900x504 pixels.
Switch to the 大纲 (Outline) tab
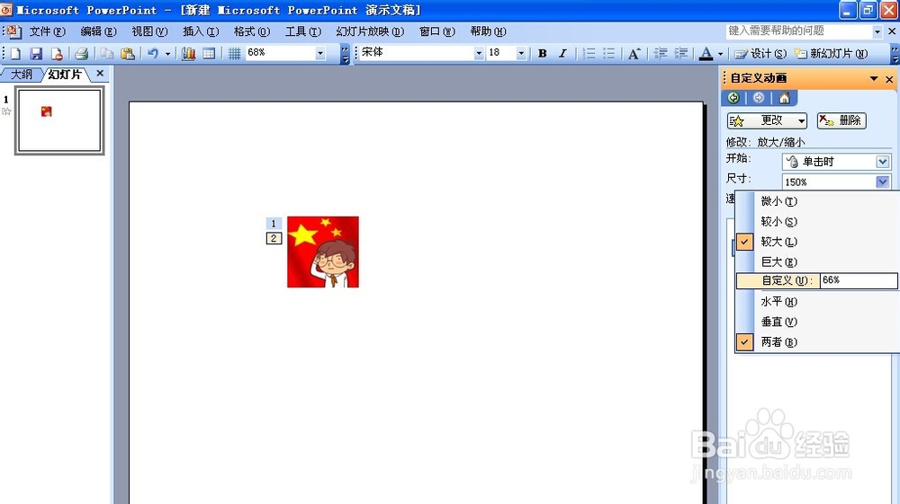pyautogui.click(x=22, y=75)
